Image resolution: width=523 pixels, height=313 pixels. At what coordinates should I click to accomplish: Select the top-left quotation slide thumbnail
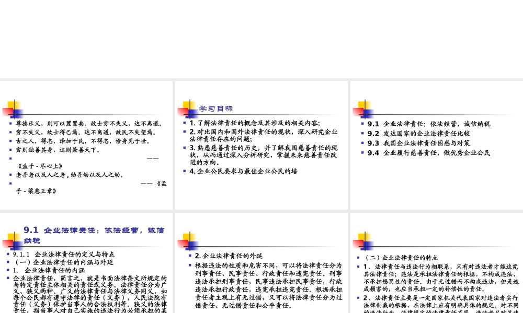86,145
